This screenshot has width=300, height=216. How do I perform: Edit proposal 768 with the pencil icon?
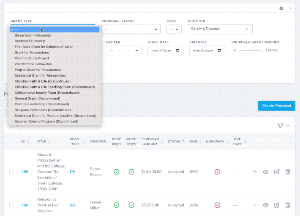pos(277,205)
